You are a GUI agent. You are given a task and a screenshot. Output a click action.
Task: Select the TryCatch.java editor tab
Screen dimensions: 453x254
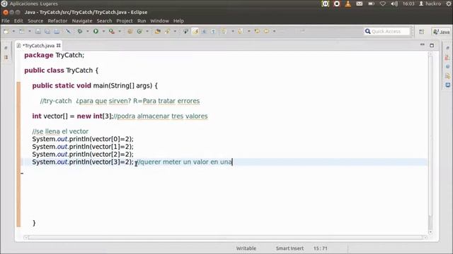pyautogui.click(x=38, y=45)
